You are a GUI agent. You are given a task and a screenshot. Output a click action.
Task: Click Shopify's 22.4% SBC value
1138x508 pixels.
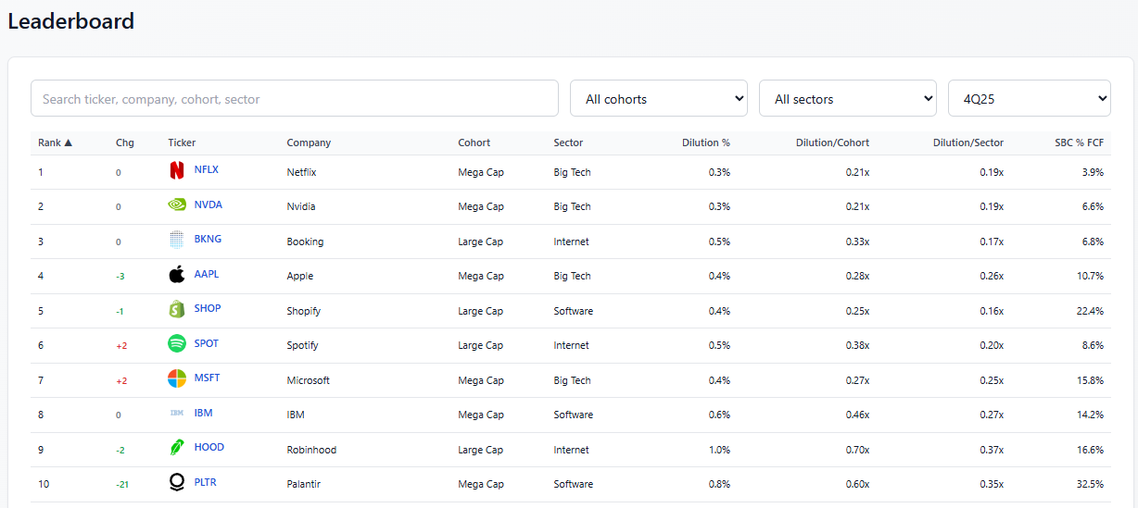tap(1091, 311)
